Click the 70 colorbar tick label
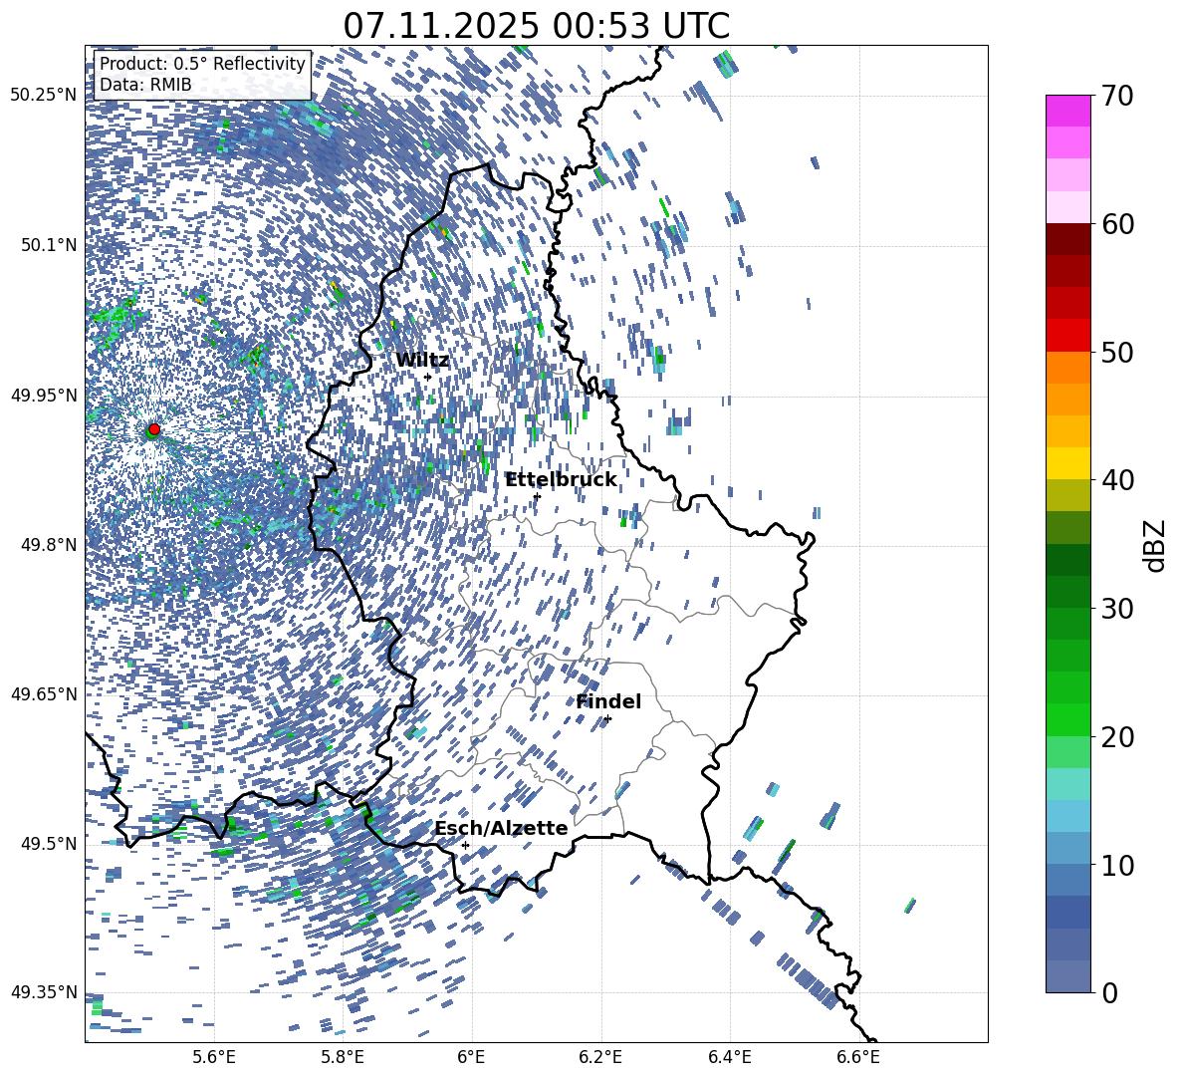1179x1077 pixels. point(1117,96)
